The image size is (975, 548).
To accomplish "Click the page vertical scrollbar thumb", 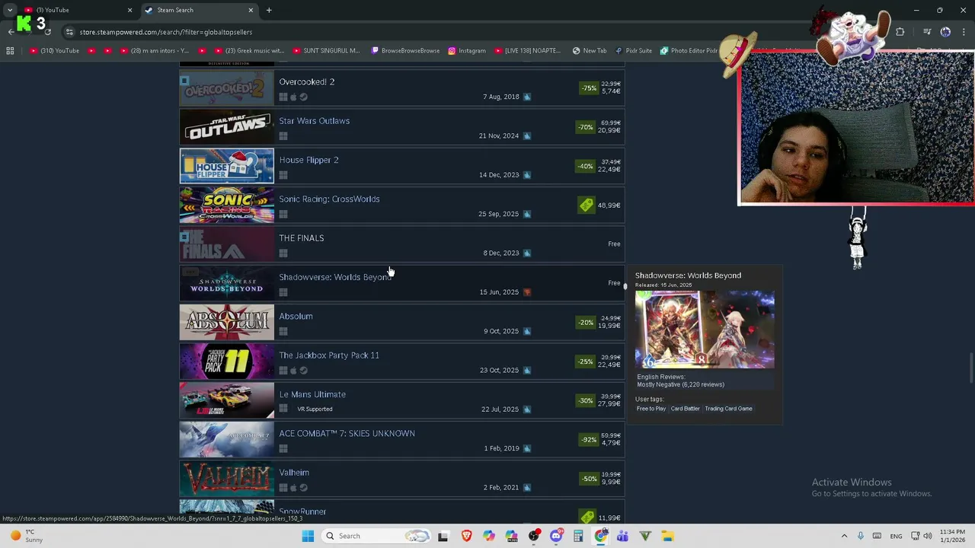I will tap(970, 369).
